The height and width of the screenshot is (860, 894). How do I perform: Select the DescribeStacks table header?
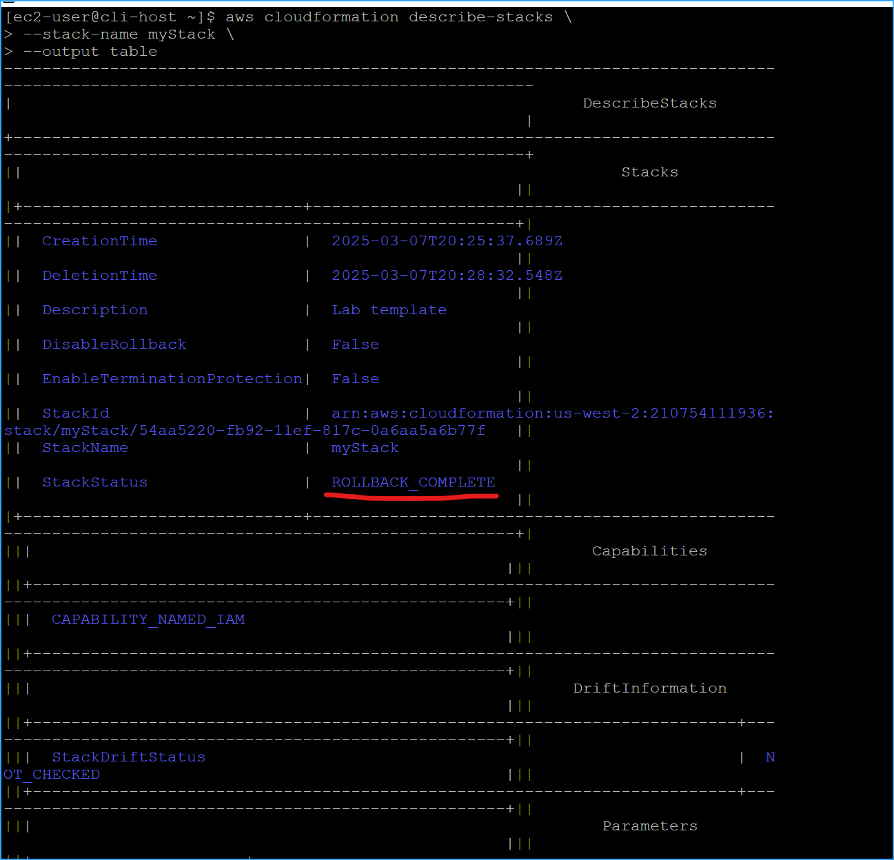click(649, 103)
